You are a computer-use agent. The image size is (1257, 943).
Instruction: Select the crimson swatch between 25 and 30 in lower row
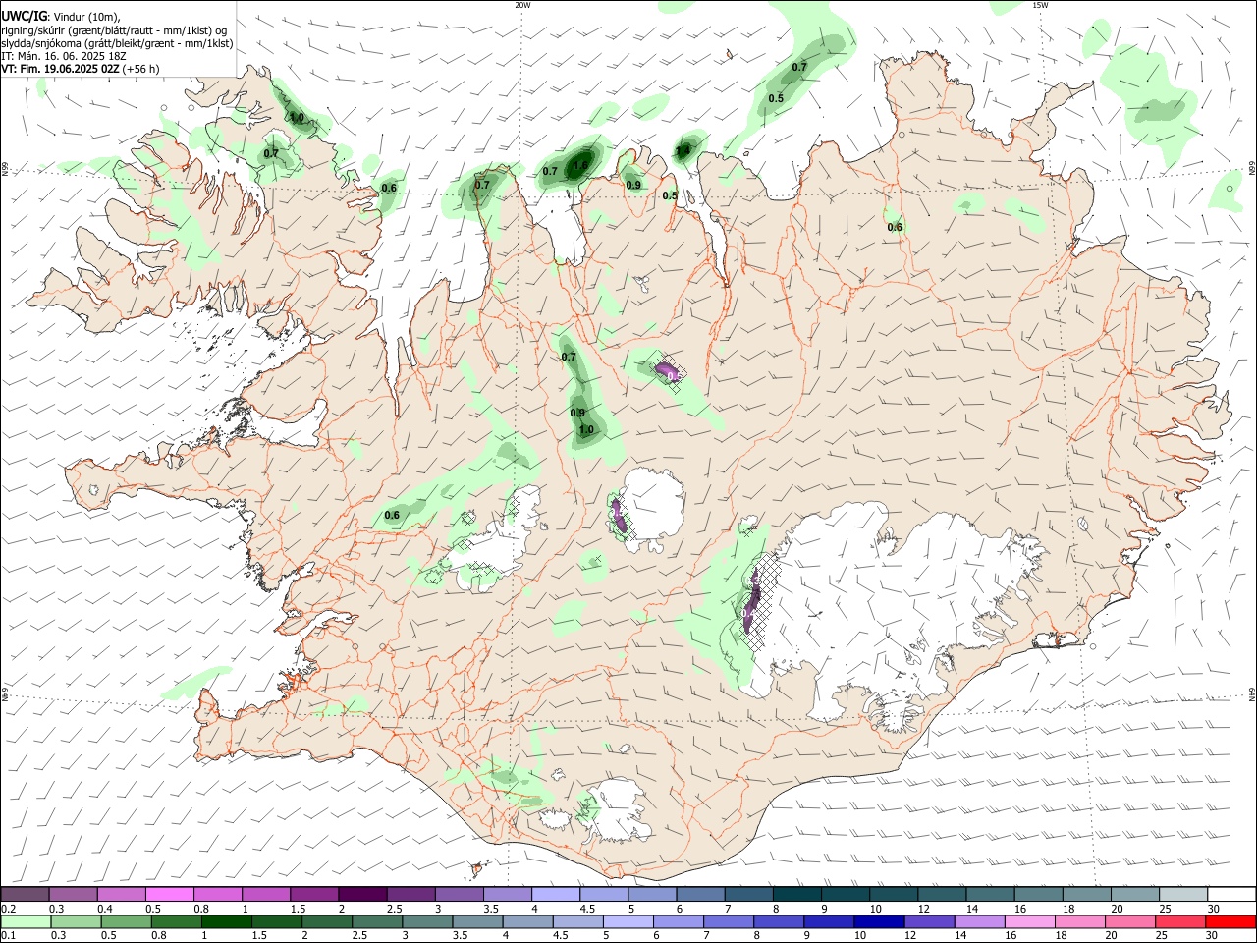coord(1180,921)
